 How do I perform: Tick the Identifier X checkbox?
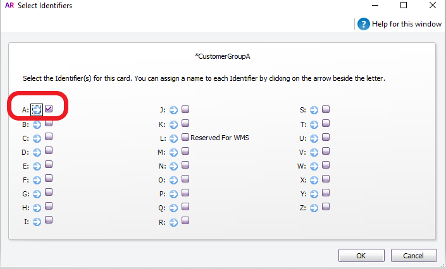[x=326, y=179]
